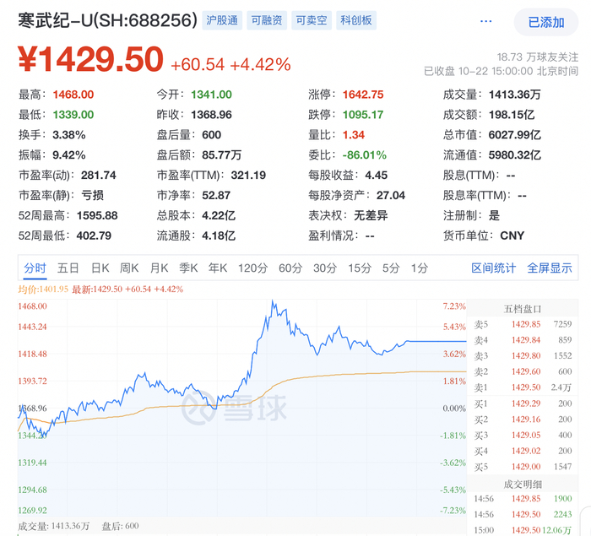
Task: Click the 成交量: 1413.36万 volume label below chart
Action: tap(54, 526)
